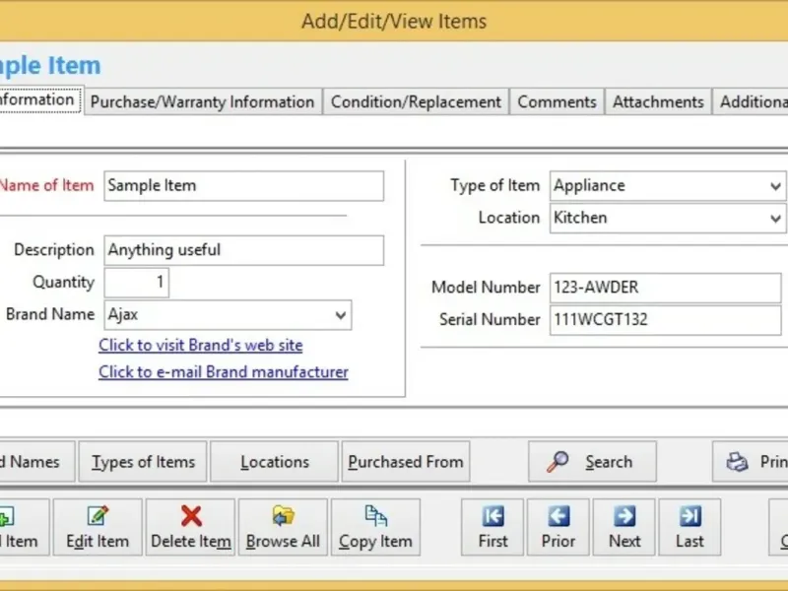The height and width of the screenshot is (591, 788).
Task: Switch to Purchase/Warranty Information tab
Action: 203,102
